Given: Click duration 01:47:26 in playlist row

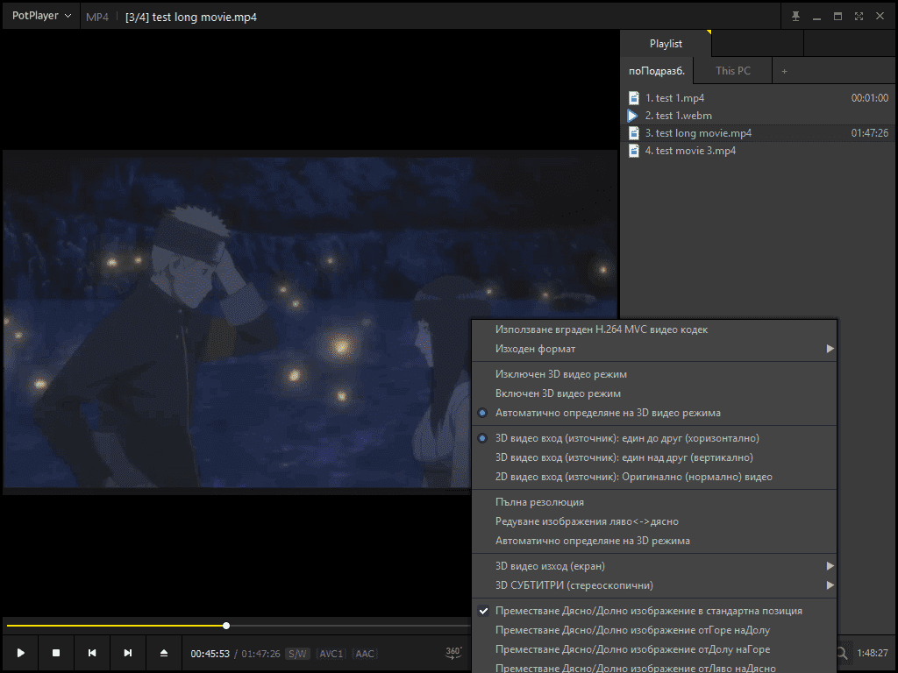Looking at the screenshot, I should pos(869,133).
